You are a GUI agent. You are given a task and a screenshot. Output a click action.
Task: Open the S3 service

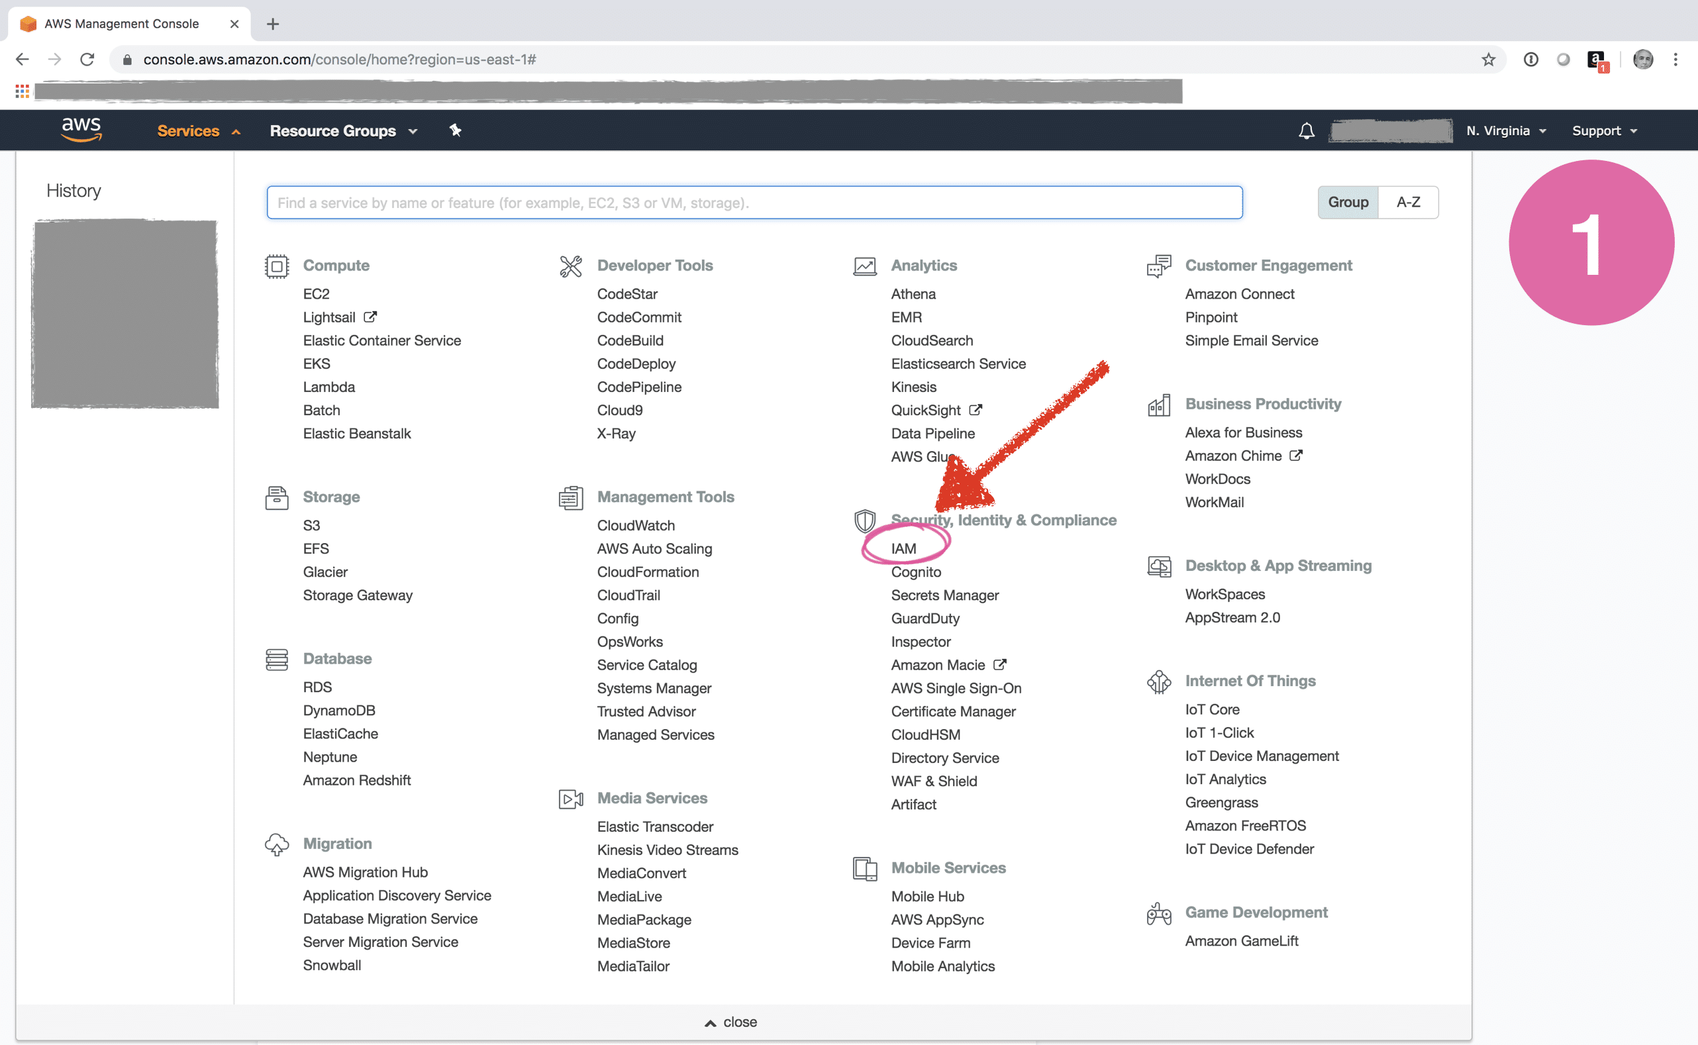coord(311,525)
